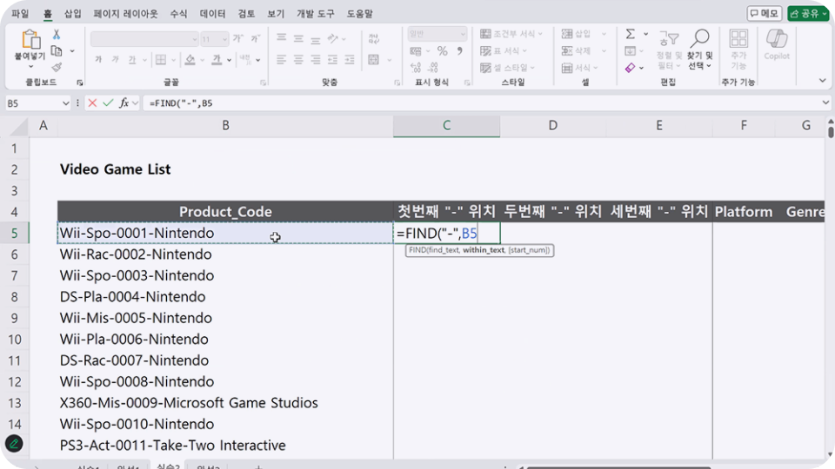Toggle Align Right
Screen dimensions: 835x469
[x=315, y=60]
